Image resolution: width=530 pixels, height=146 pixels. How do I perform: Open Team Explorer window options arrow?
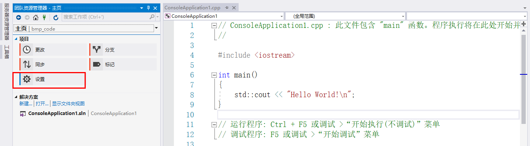[142, 8]
